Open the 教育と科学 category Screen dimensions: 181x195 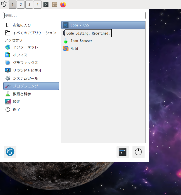pos(31,94)
